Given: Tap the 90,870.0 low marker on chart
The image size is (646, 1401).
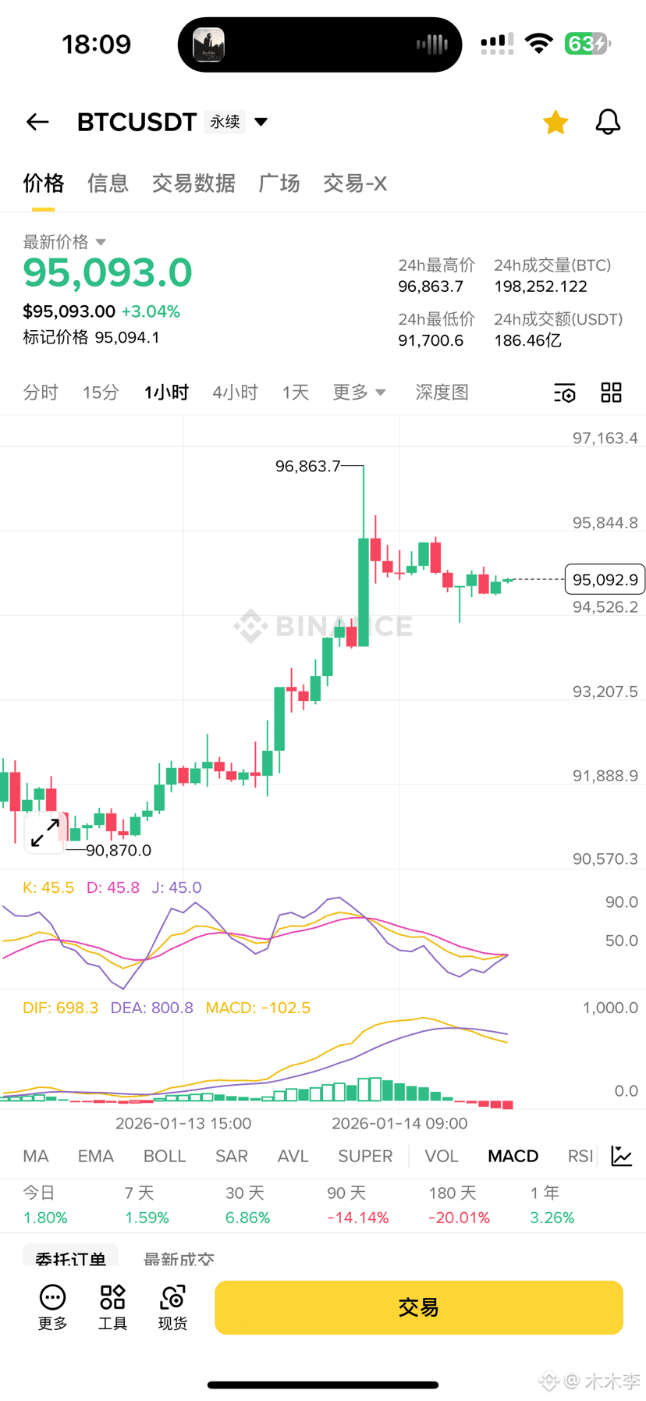Looking at the screenshot, I should coord(119,850).
